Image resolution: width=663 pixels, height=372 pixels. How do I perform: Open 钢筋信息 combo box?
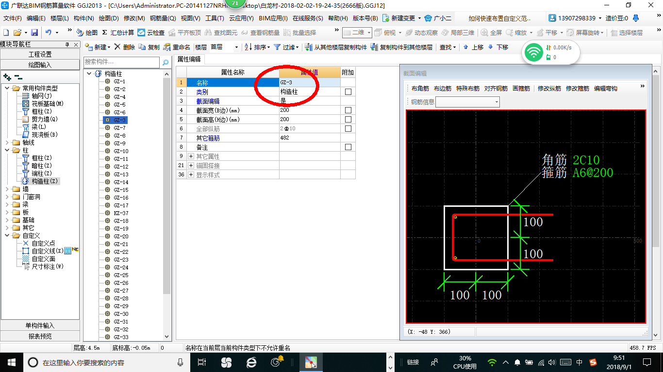point(467,102)
